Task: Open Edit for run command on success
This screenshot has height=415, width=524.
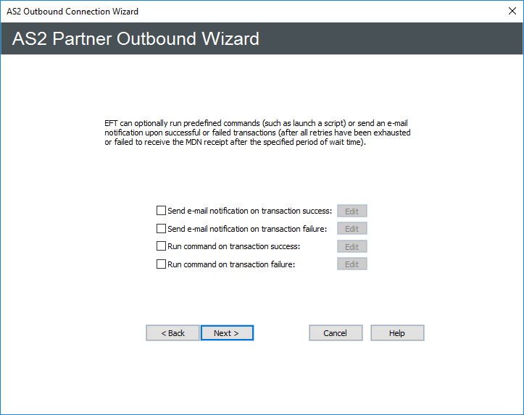Action: 352,246
